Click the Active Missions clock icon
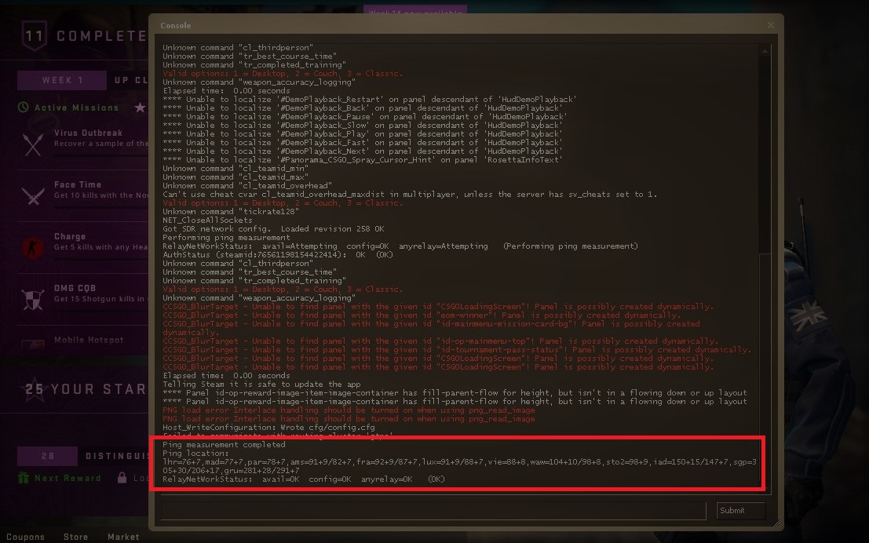The height and width of the screenshot is (543, 869). pos(24,108)
